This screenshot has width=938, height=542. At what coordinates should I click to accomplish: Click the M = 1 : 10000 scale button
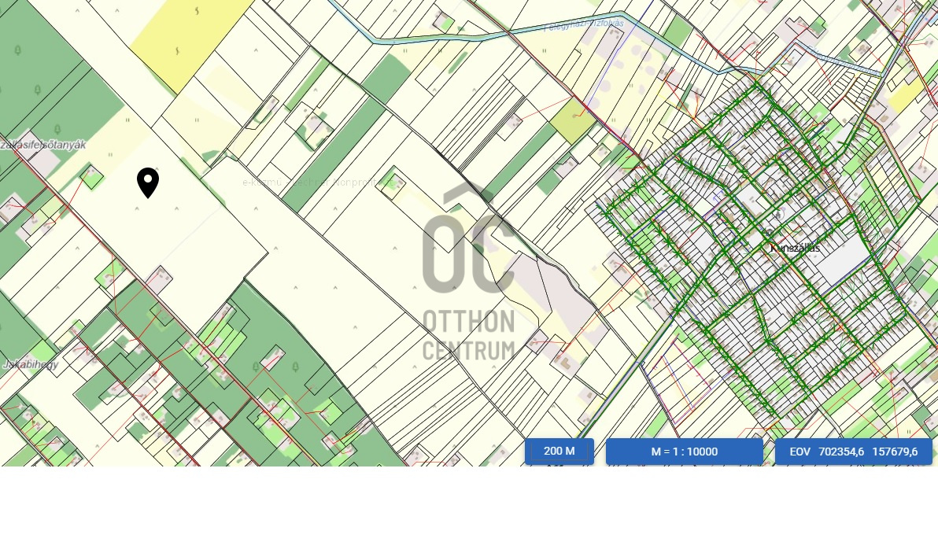point(684,452)
